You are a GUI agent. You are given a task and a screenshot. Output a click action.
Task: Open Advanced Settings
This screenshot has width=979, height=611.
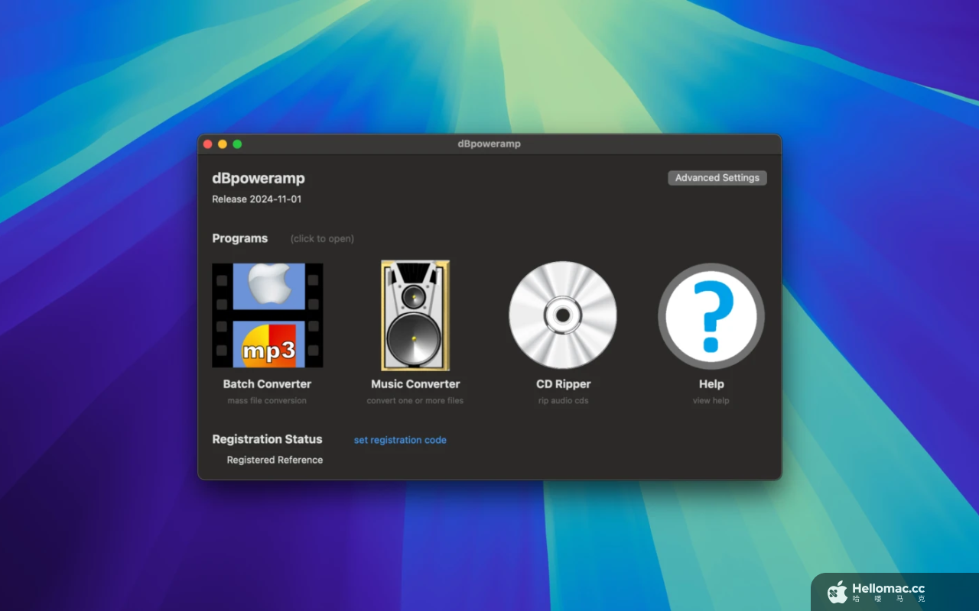click(717, 177)
